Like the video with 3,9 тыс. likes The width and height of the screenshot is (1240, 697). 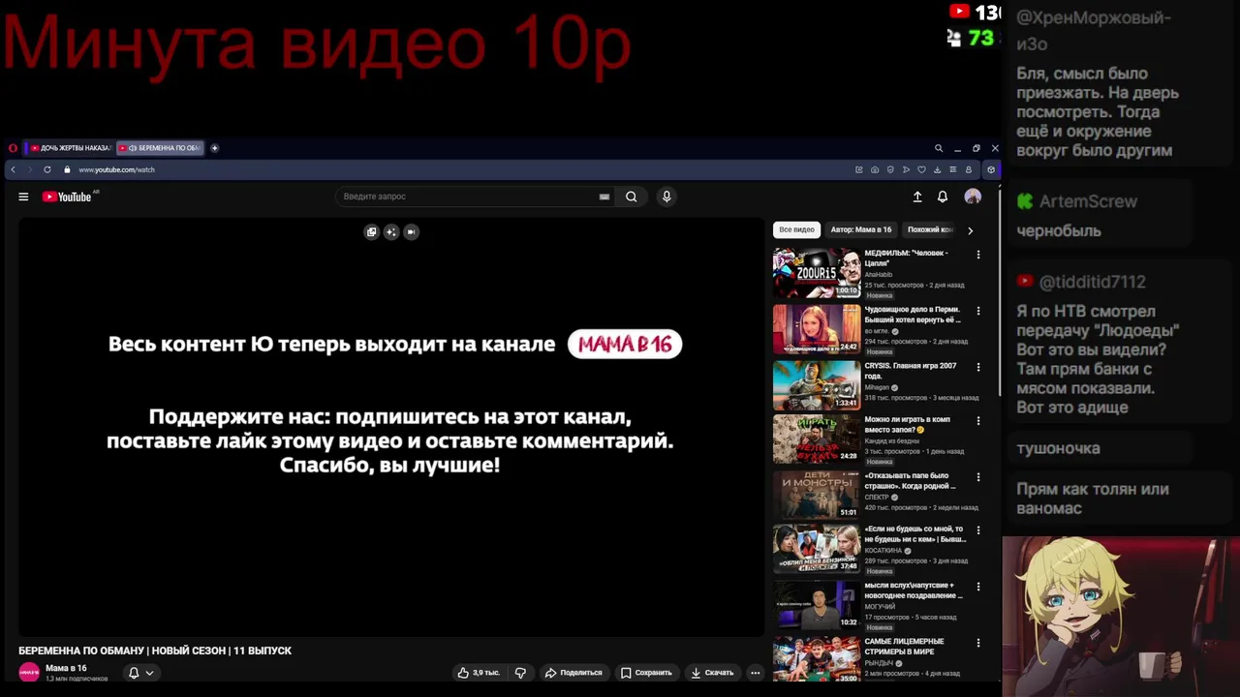click(479, 673)
